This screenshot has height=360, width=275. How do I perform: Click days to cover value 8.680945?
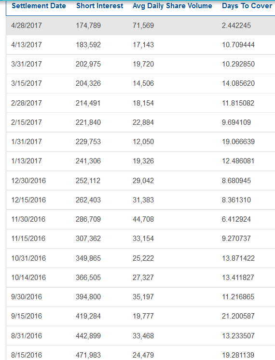coord(236,180)
